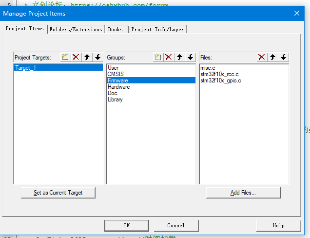310x238 pixels.
Task: Open Help for this dialog
Action: click(279, 225)
